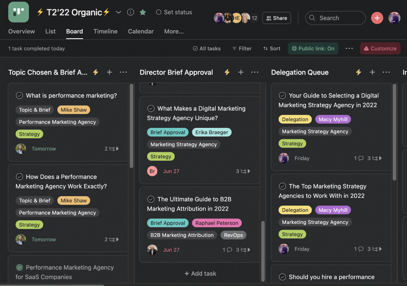The height and width of the screenshot is (286, 407).
Task: Switch to the Overview tab
Action: (21, 31)
